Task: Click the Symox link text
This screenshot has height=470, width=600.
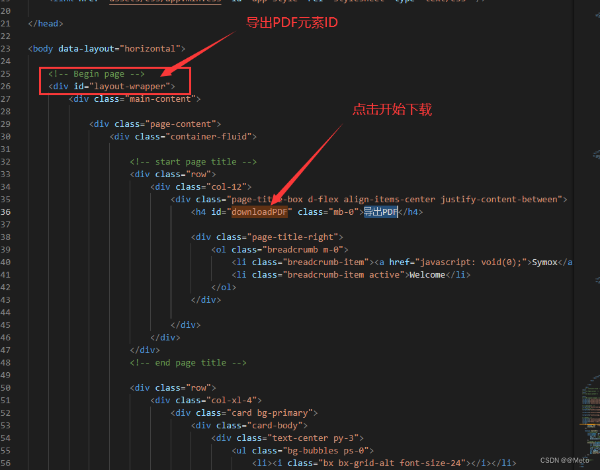Action: click(545, 262)
